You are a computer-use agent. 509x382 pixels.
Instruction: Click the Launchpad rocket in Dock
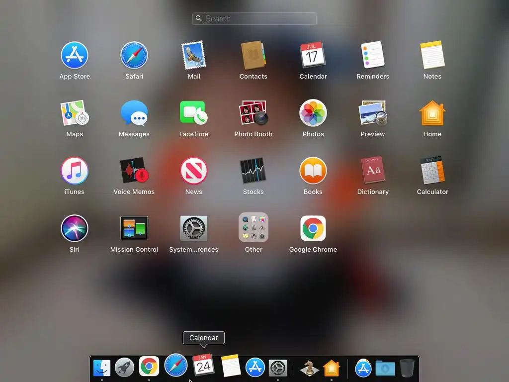pyautogui.click(x=124, y=368)
